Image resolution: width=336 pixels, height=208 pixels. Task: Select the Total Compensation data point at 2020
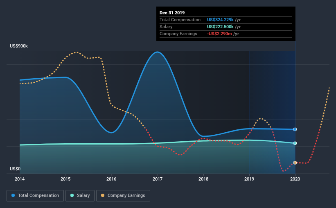295,129
